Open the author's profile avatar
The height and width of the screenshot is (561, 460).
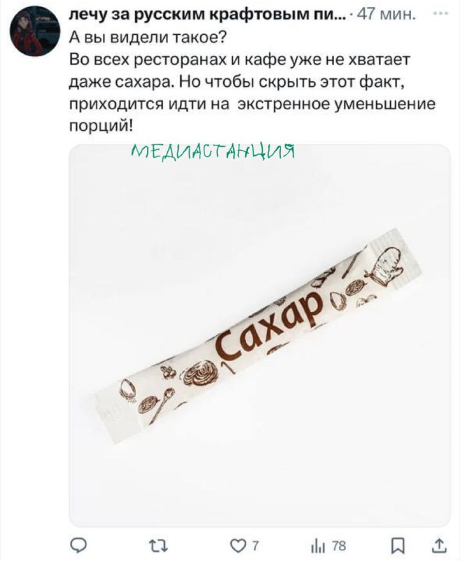click(x=34, y=32)
